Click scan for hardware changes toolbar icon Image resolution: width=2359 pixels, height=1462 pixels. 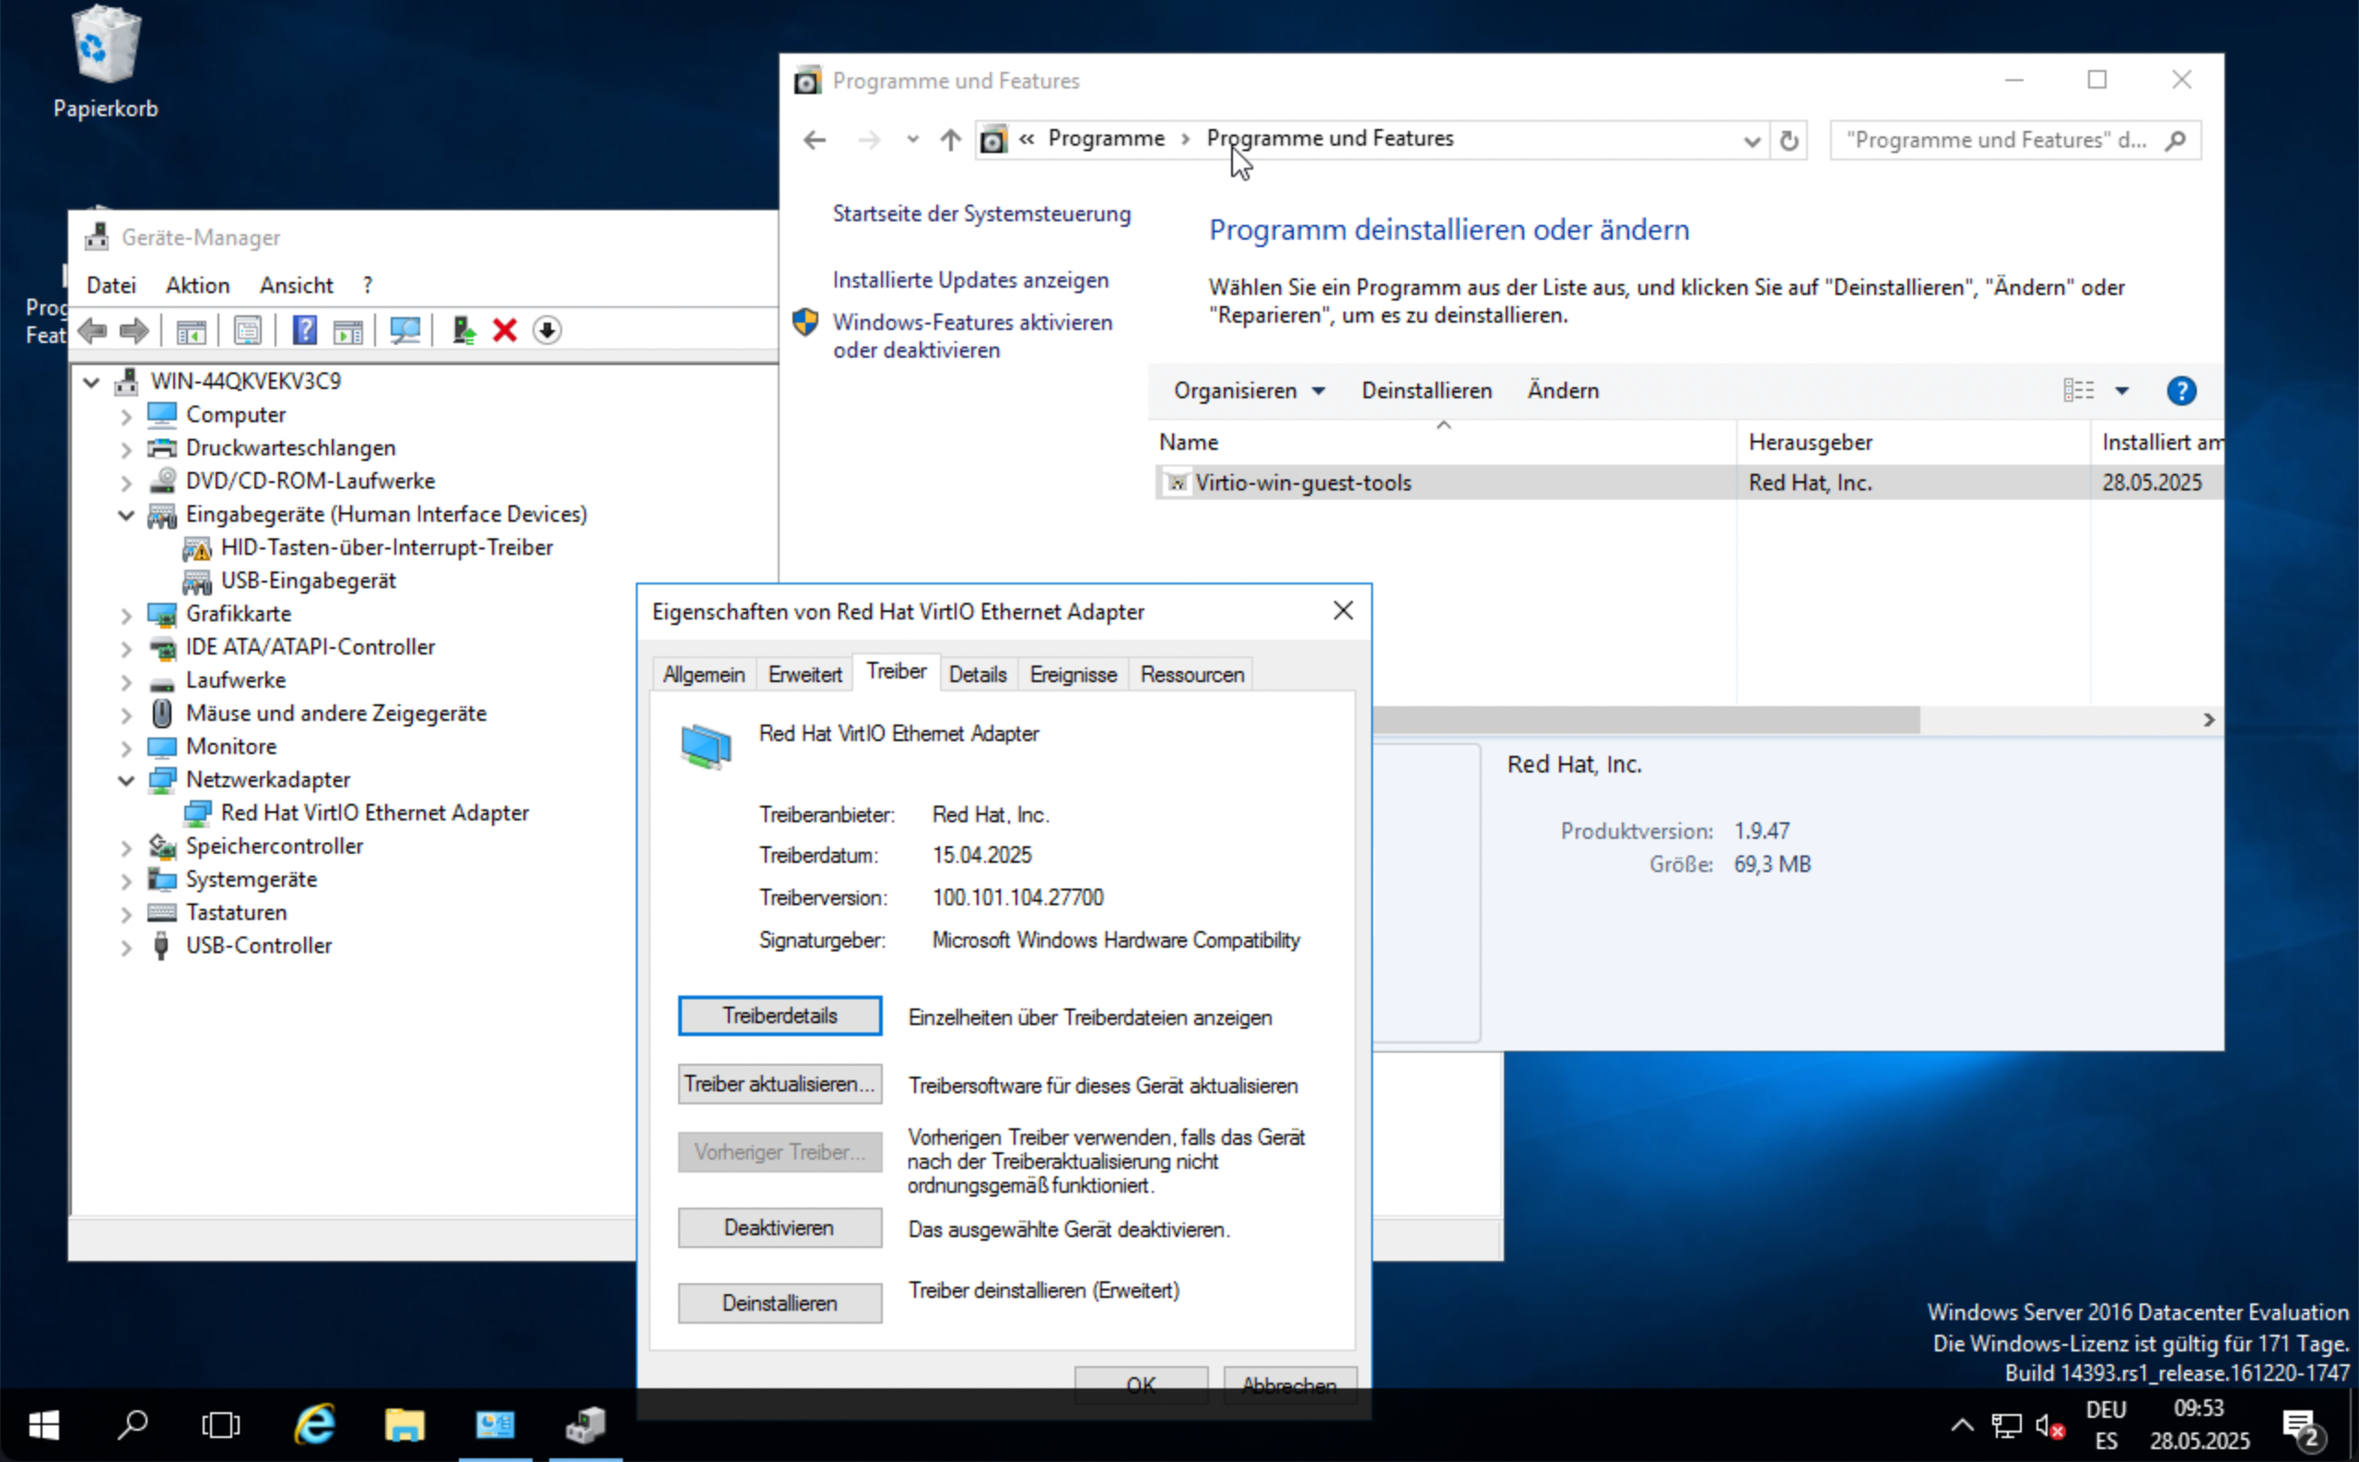[404, 331]
